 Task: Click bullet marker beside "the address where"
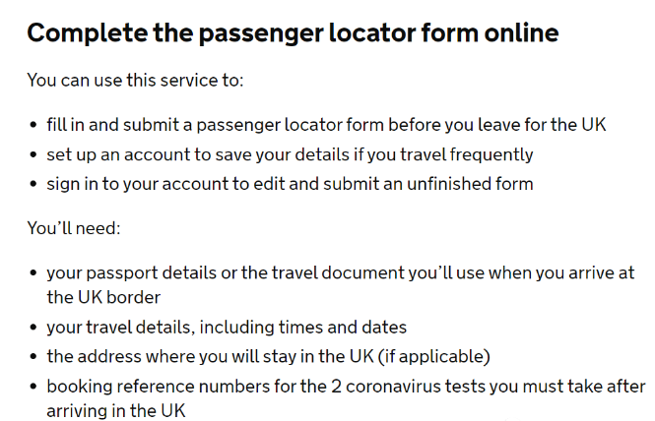(x=33, y=357)
